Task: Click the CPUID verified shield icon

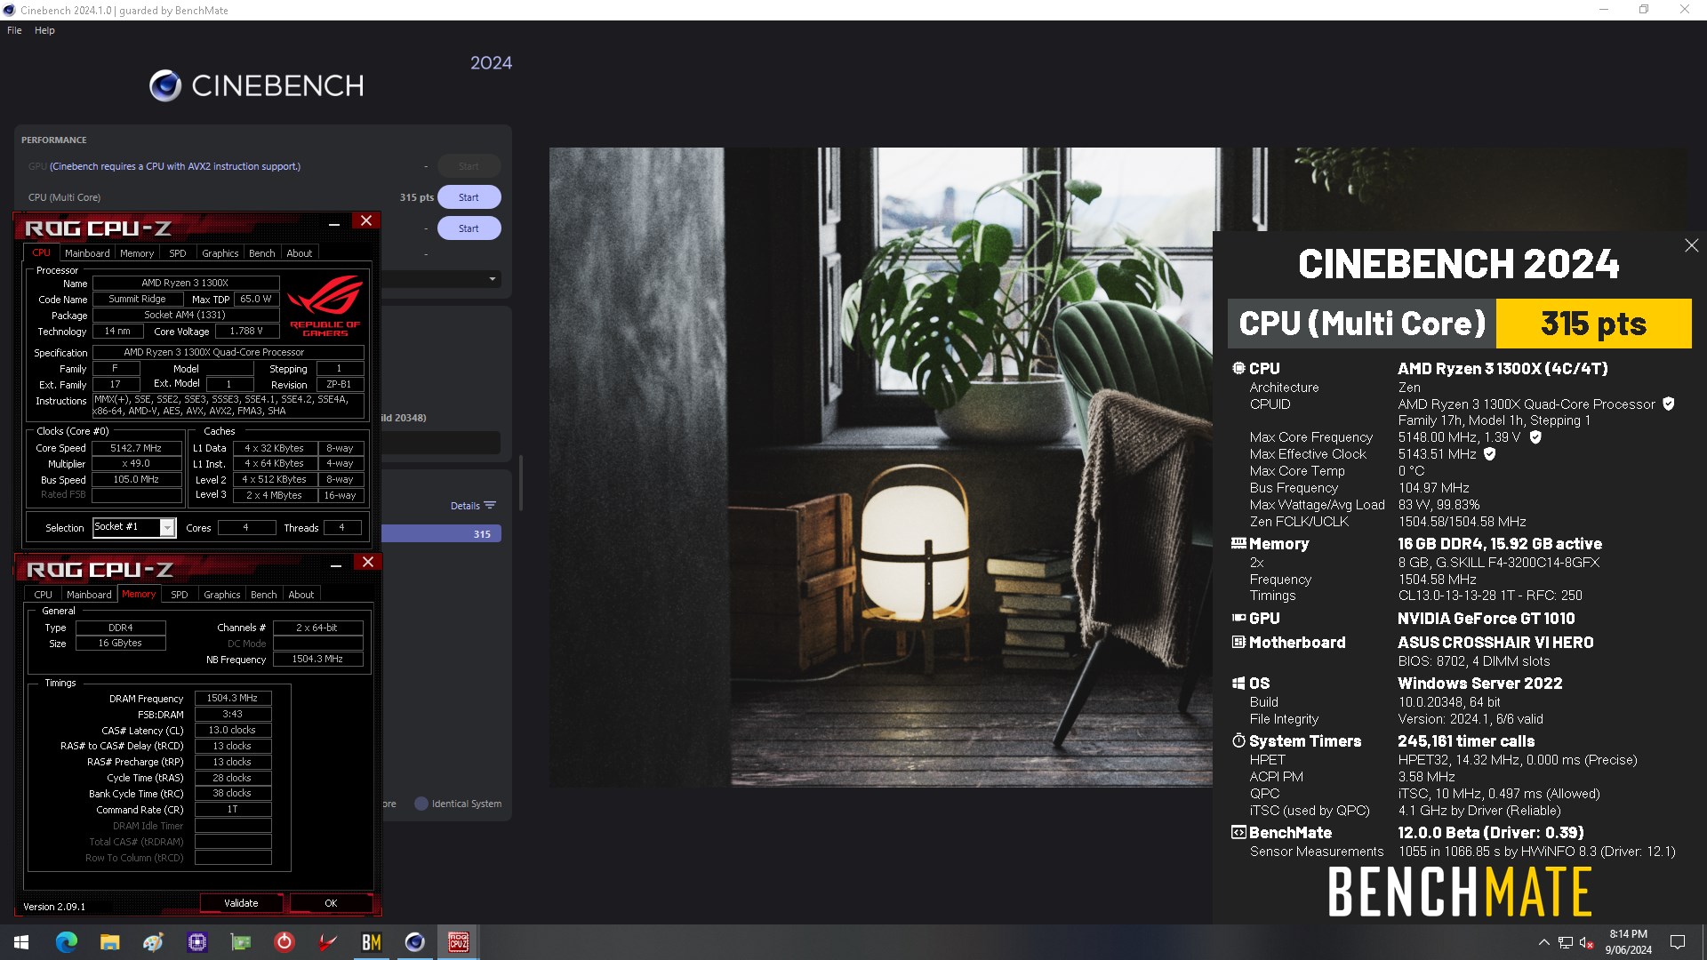Action: pos(1669,404)
